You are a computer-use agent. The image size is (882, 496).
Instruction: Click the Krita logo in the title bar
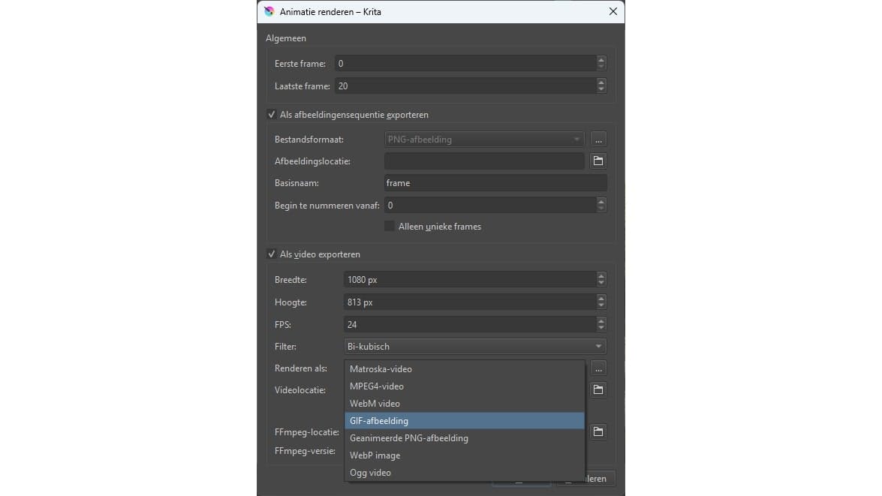[x=269, y=11]
